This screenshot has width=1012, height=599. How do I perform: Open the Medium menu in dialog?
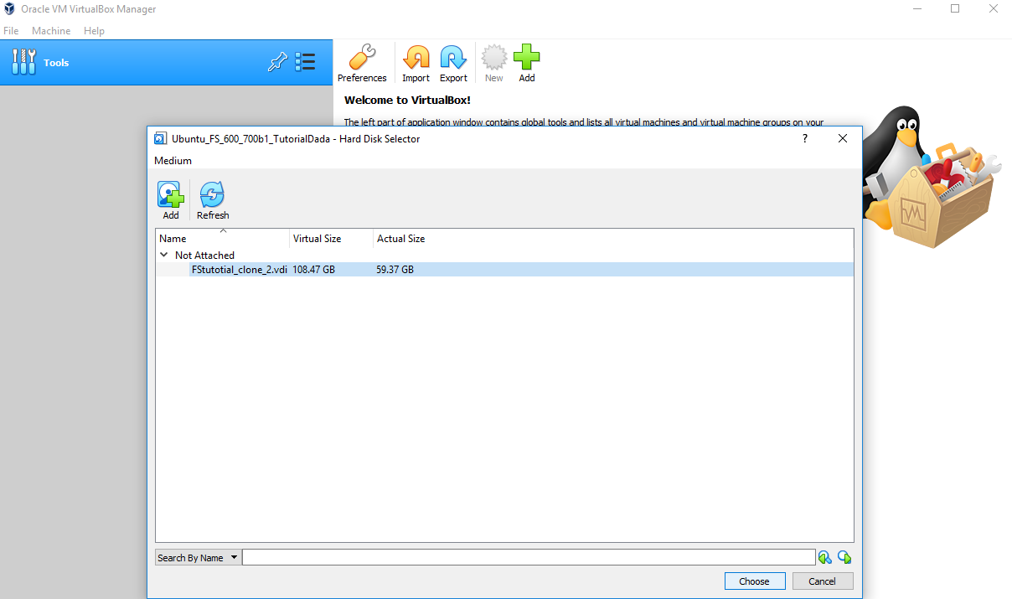(x=173, y=161)
